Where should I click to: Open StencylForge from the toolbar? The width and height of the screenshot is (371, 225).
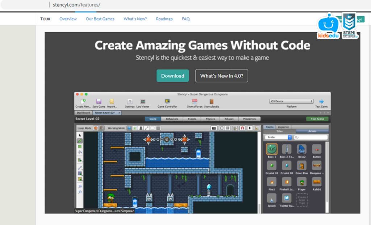click(195, 102)
